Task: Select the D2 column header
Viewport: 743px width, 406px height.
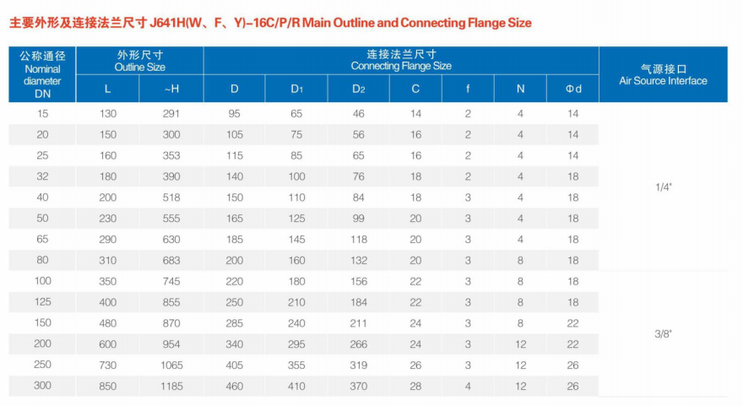Action: (x=359, y=89)
